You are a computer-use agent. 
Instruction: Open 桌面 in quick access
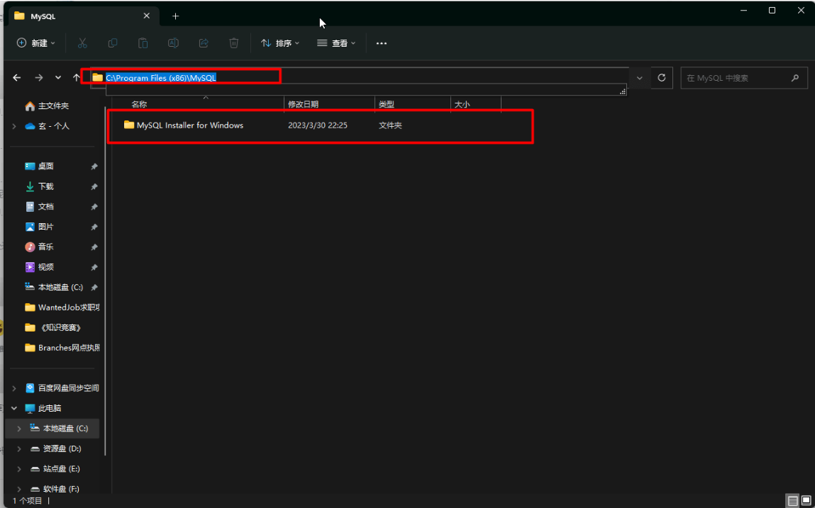[40, 166]
